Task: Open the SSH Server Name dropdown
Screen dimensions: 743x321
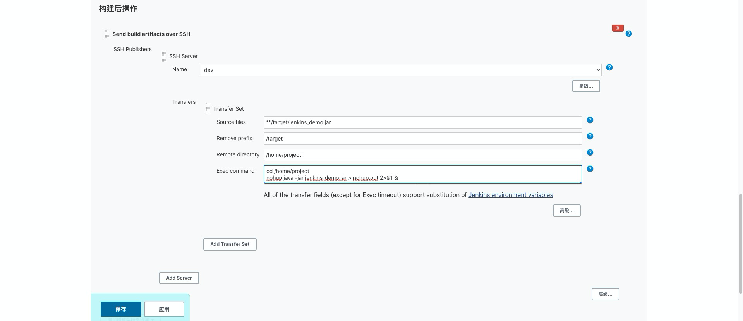Action: click(400, 70)
